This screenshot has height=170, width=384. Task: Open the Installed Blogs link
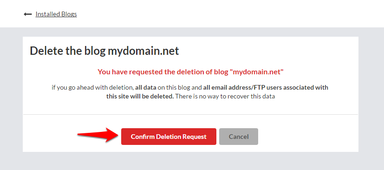point(56,14)
